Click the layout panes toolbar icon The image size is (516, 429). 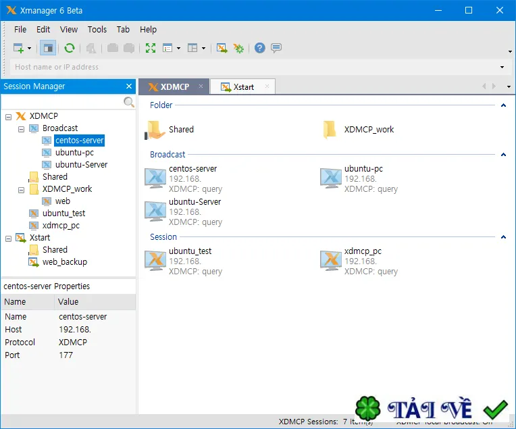pos(192,48)
